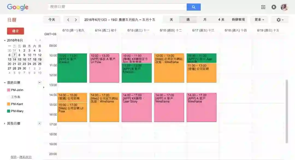The height and width of the screenshot is (160, 295).
Task: Collapse the 2016年6月 mini calendar
Action: click(5, 40)
